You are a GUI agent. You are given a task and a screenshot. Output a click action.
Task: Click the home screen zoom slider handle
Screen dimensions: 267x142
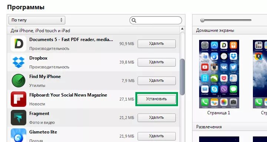(x=202, y=20)
